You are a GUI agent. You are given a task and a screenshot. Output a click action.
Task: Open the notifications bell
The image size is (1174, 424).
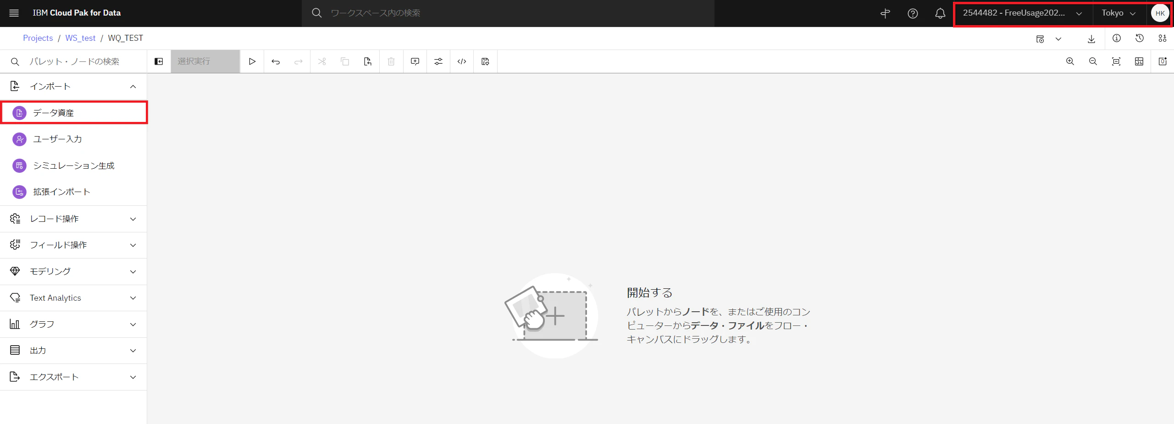click(940, 13)
